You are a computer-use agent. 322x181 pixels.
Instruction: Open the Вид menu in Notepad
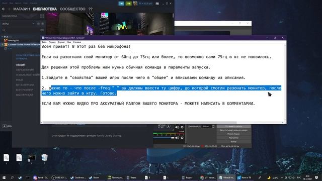[69, 42]
